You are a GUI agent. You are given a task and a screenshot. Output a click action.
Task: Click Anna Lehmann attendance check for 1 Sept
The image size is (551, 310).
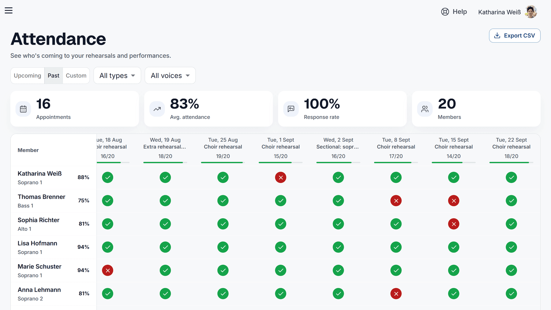click(281, 294)
